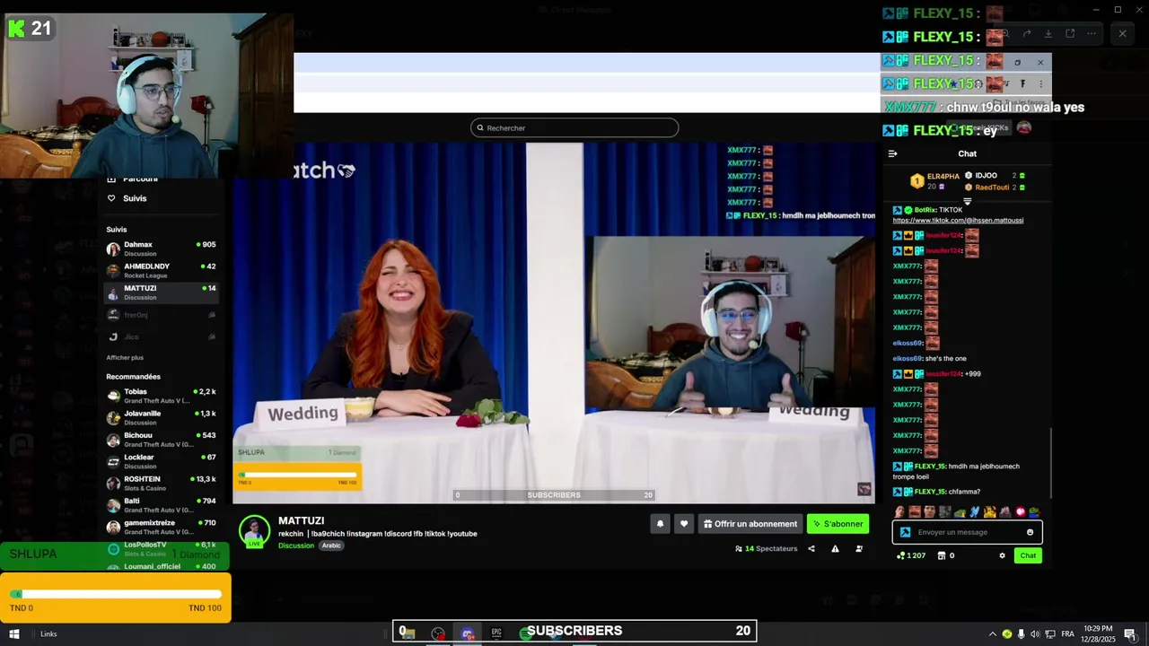This screenshot has width=1149, height=646.
Task: Click RaedTouti in chat leaderboard
Action: (992, 188)
